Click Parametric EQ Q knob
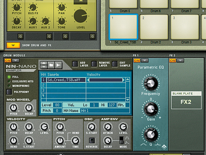206x155 pixels. (151, 134)
